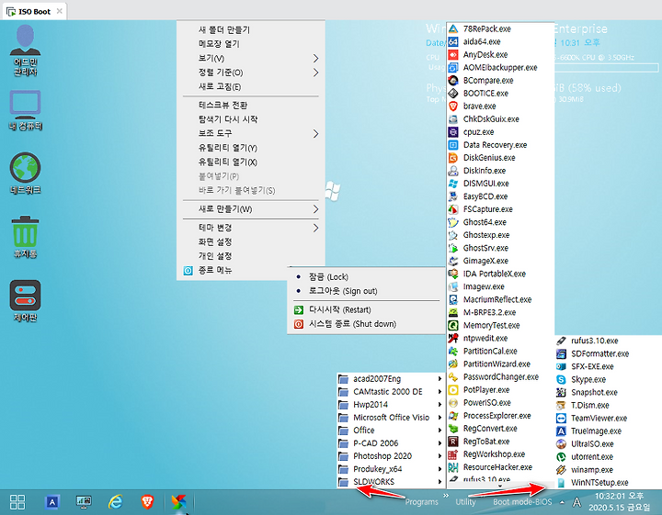662x515 pixels.
Task: Show hidden system tray icons
Action: [x=562, y=502]
